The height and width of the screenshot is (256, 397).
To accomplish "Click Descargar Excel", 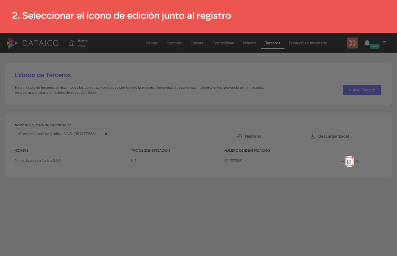I will [x=330, y=136].
